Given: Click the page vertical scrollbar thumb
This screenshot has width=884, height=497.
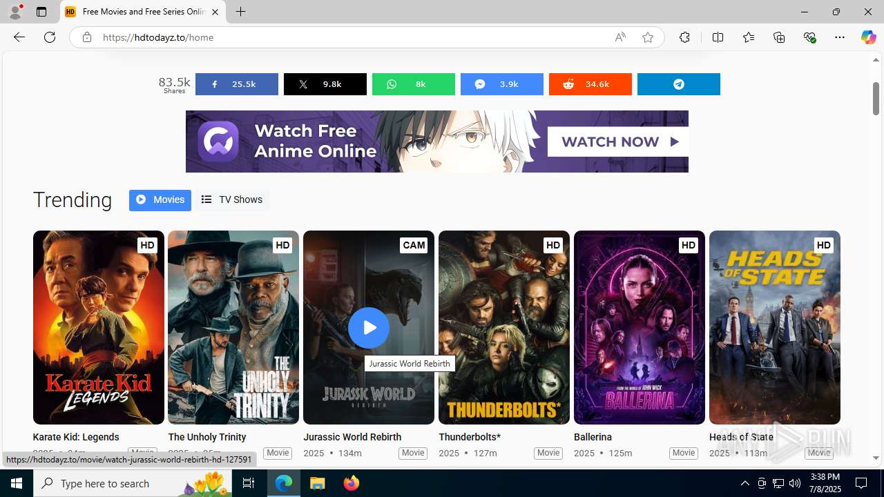Looking at the screenshot, I should pyautogui.click(x=876, y=98).
